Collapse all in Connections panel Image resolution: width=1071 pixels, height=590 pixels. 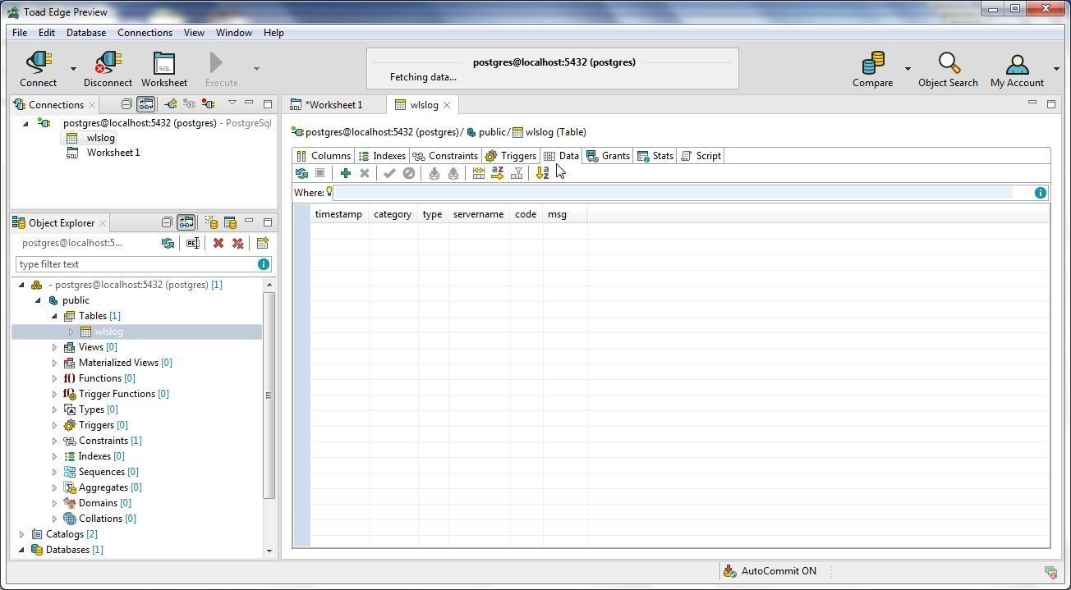126,104
